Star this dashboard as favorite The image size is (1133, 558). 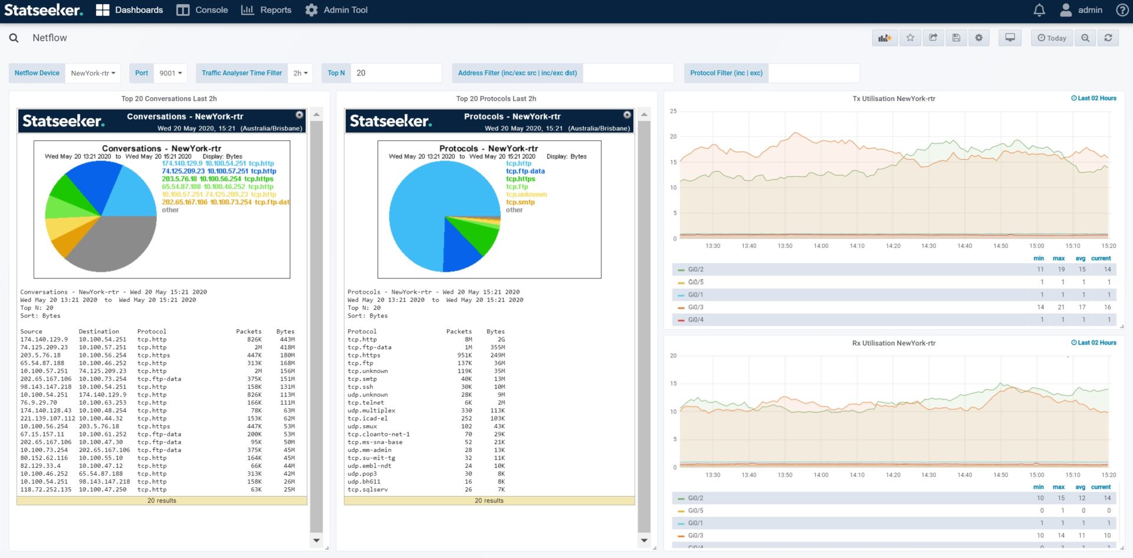tap(910, 38)
